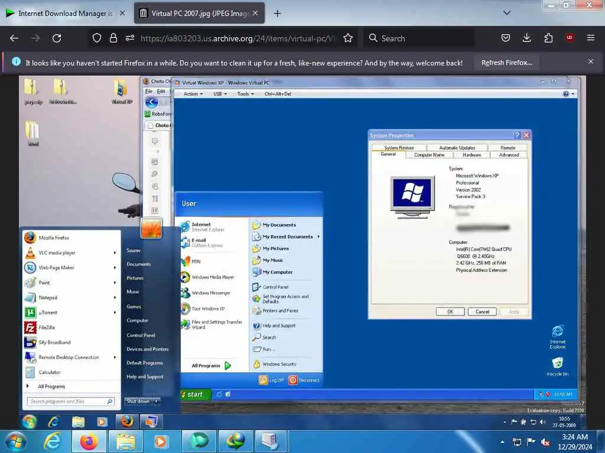Select the Virtual PC 2007.jpg tab

click(x=200, y=13)
